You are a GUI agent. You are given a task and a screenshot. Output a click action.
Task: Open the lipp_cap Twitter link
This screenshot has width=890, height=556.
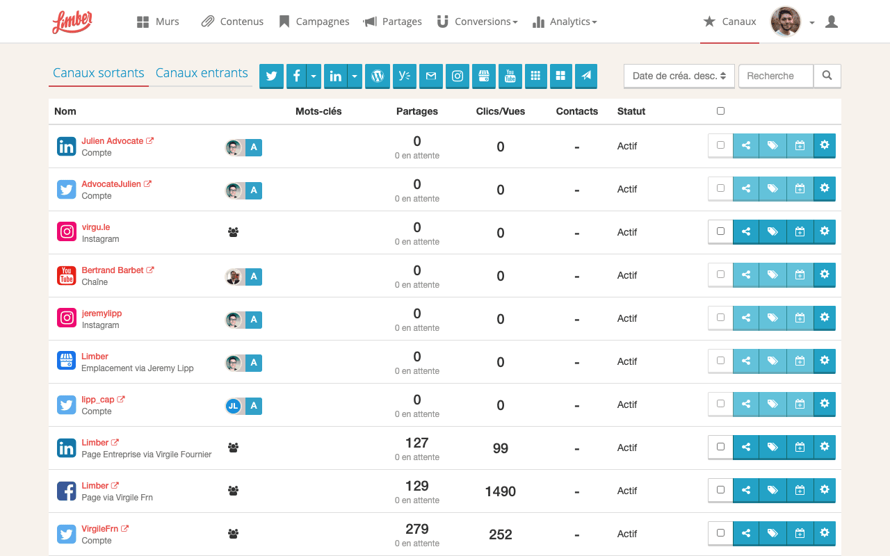103,400
